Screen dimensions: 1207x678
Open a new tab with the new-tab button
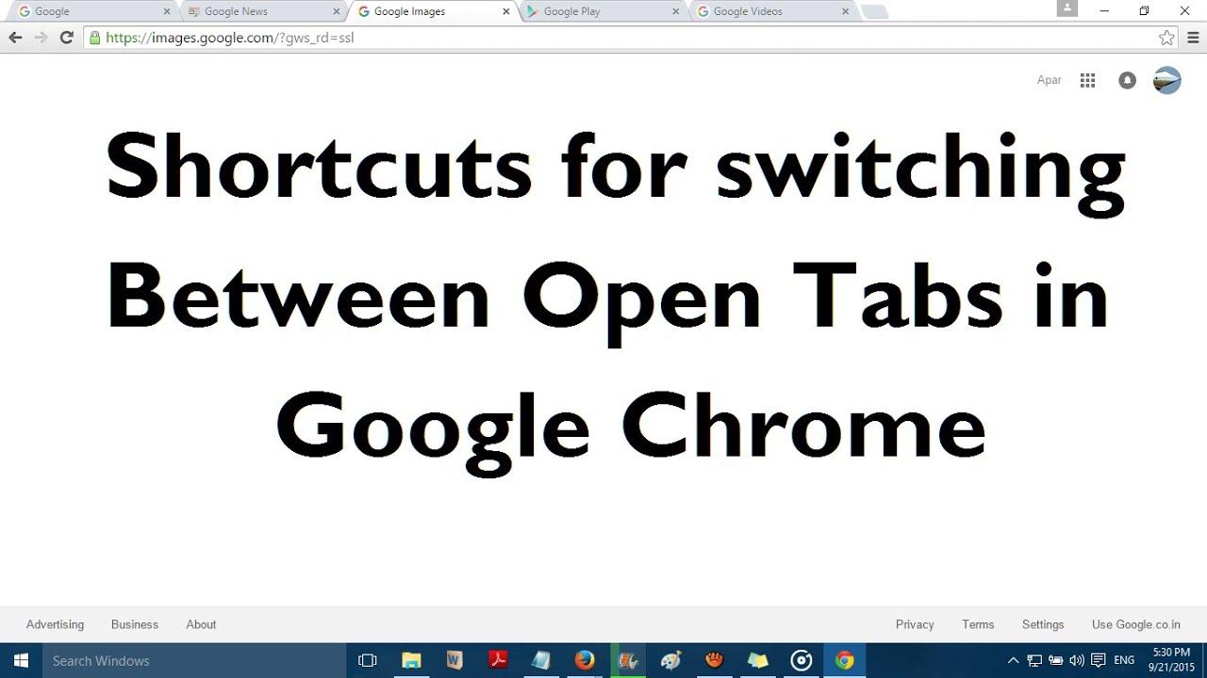pyautogui.click(x=874, y=11)
